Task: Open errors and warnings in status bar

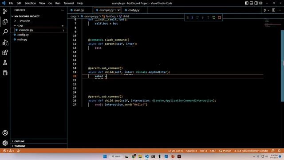Action: coord(8,151)
